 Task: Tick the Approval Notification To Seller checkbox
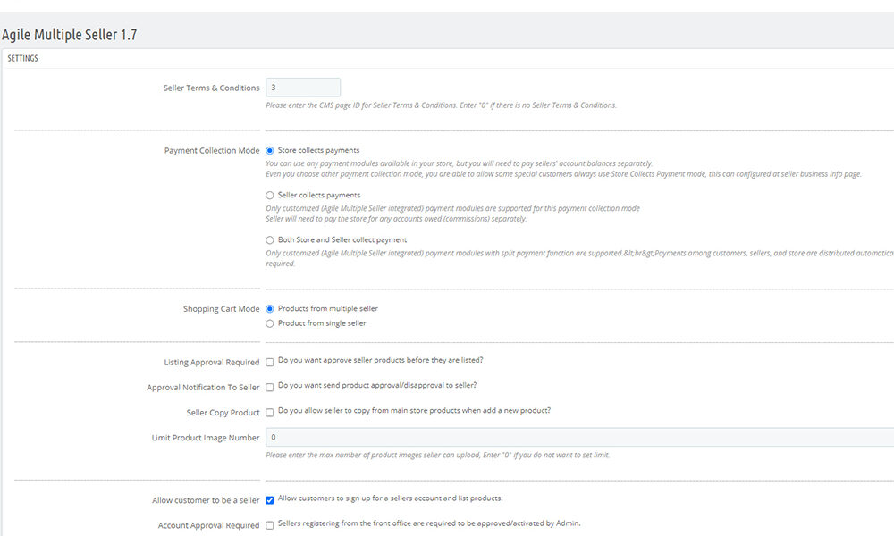click(x=270, y=388)
